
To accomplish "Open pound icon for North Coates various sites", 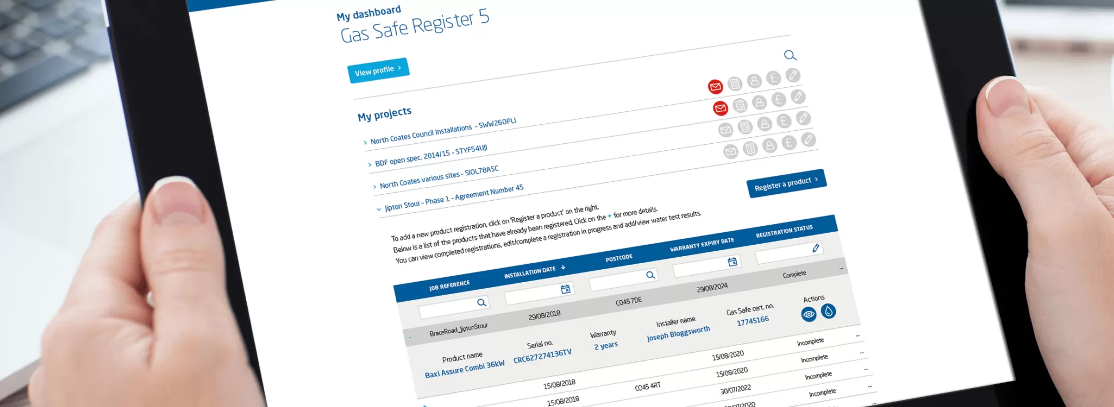I will pos(784,121).
